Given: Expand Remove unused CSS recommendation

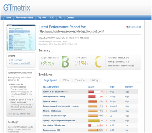Looking at the screenshot, I should click(x=51, y=130).
